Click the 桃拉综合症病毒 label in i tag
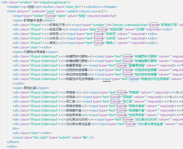This screenshot has width=183, height=149. [77, 74]
